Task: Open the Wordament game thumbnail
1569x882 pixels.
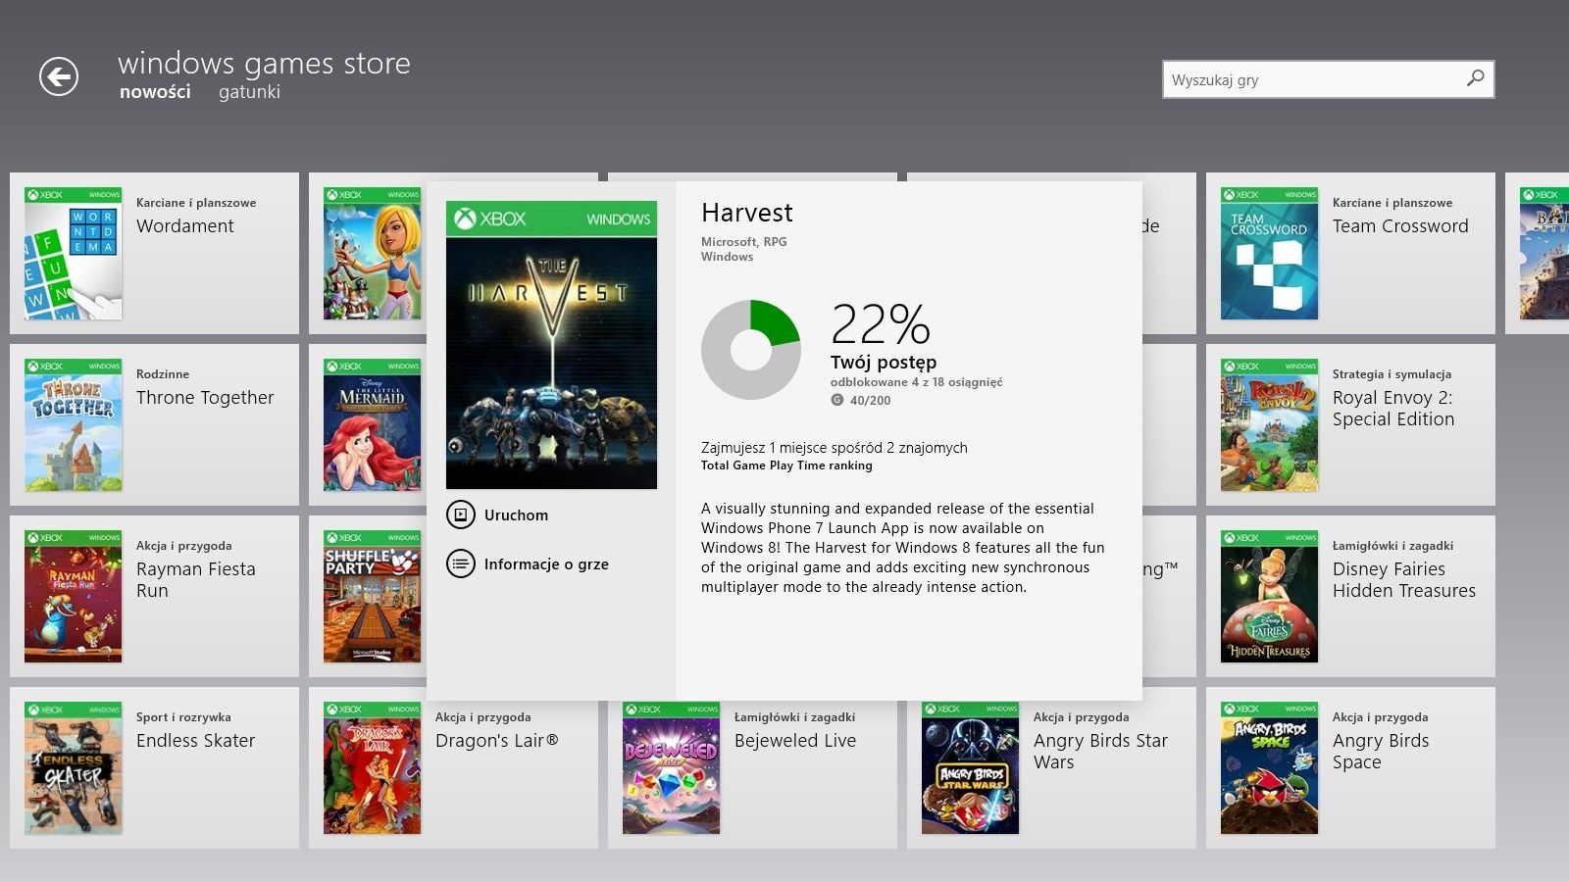Action: click(74, 253)
